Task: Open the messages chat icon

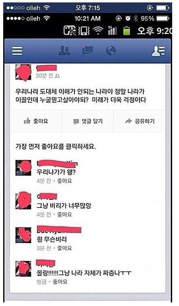Action: pos(88,51)
